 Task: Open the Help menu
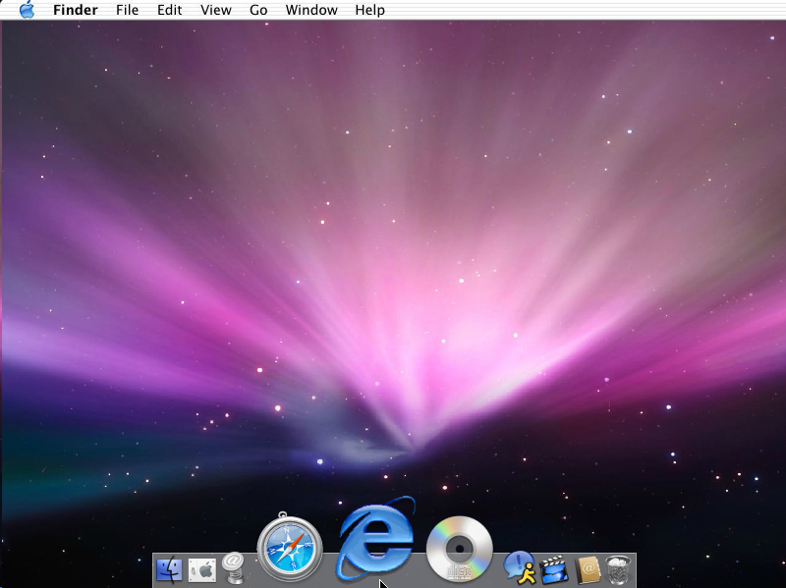click(370, 10)
